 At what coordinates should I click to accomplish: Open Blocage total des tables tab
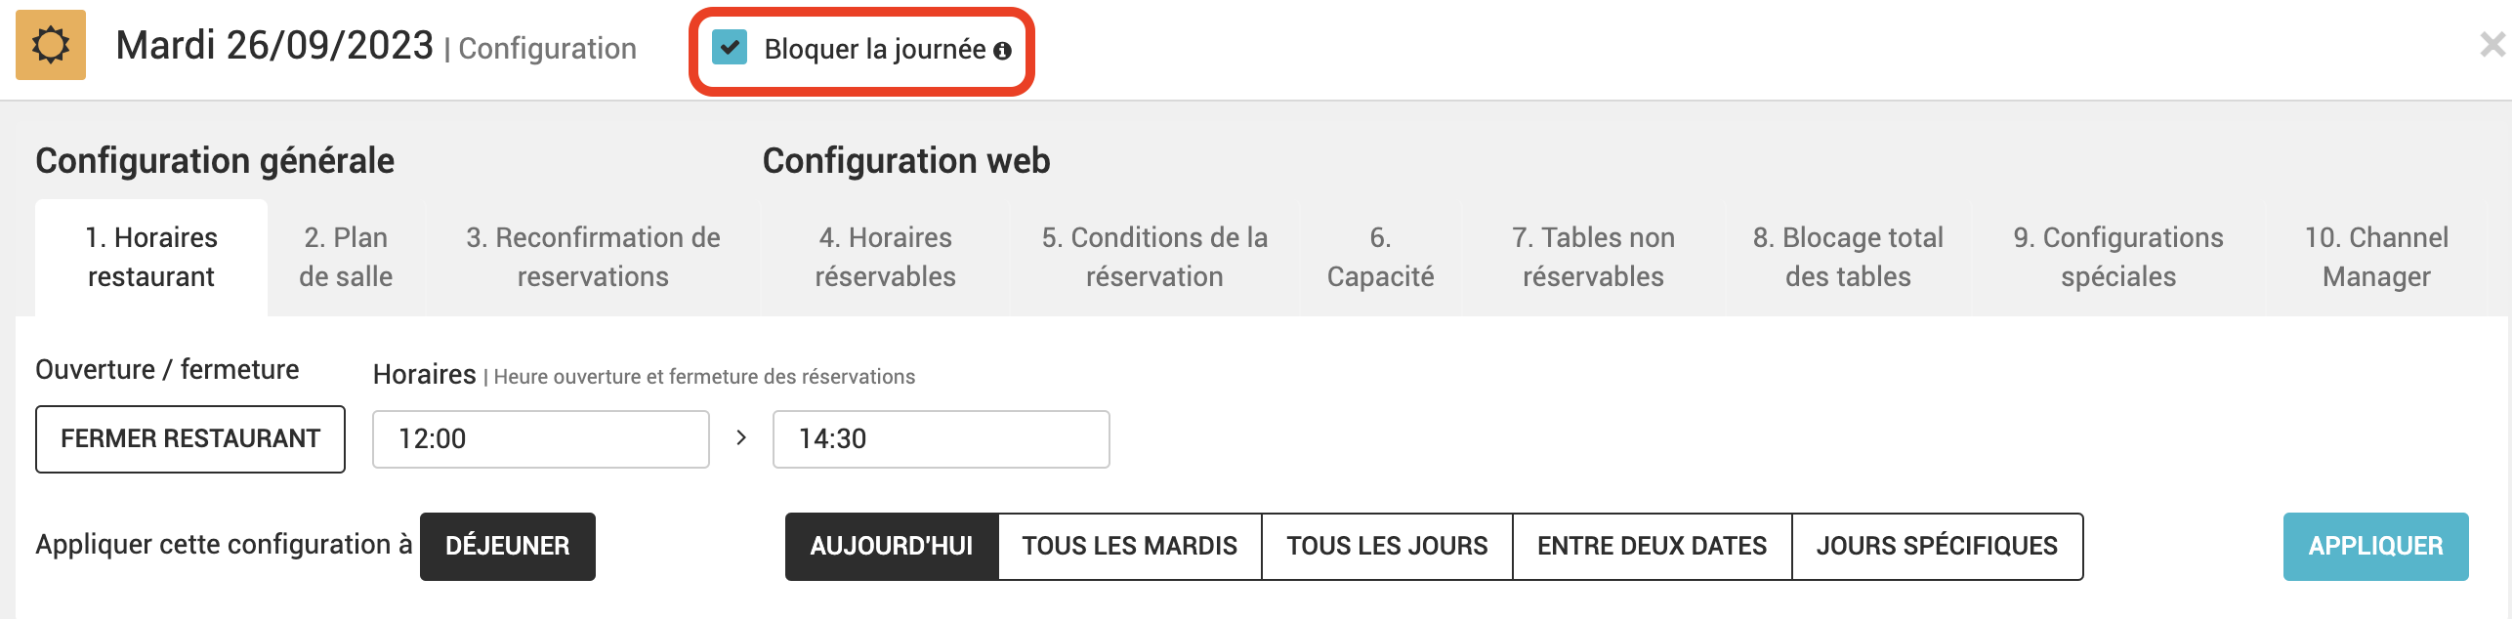(1848, 258)
